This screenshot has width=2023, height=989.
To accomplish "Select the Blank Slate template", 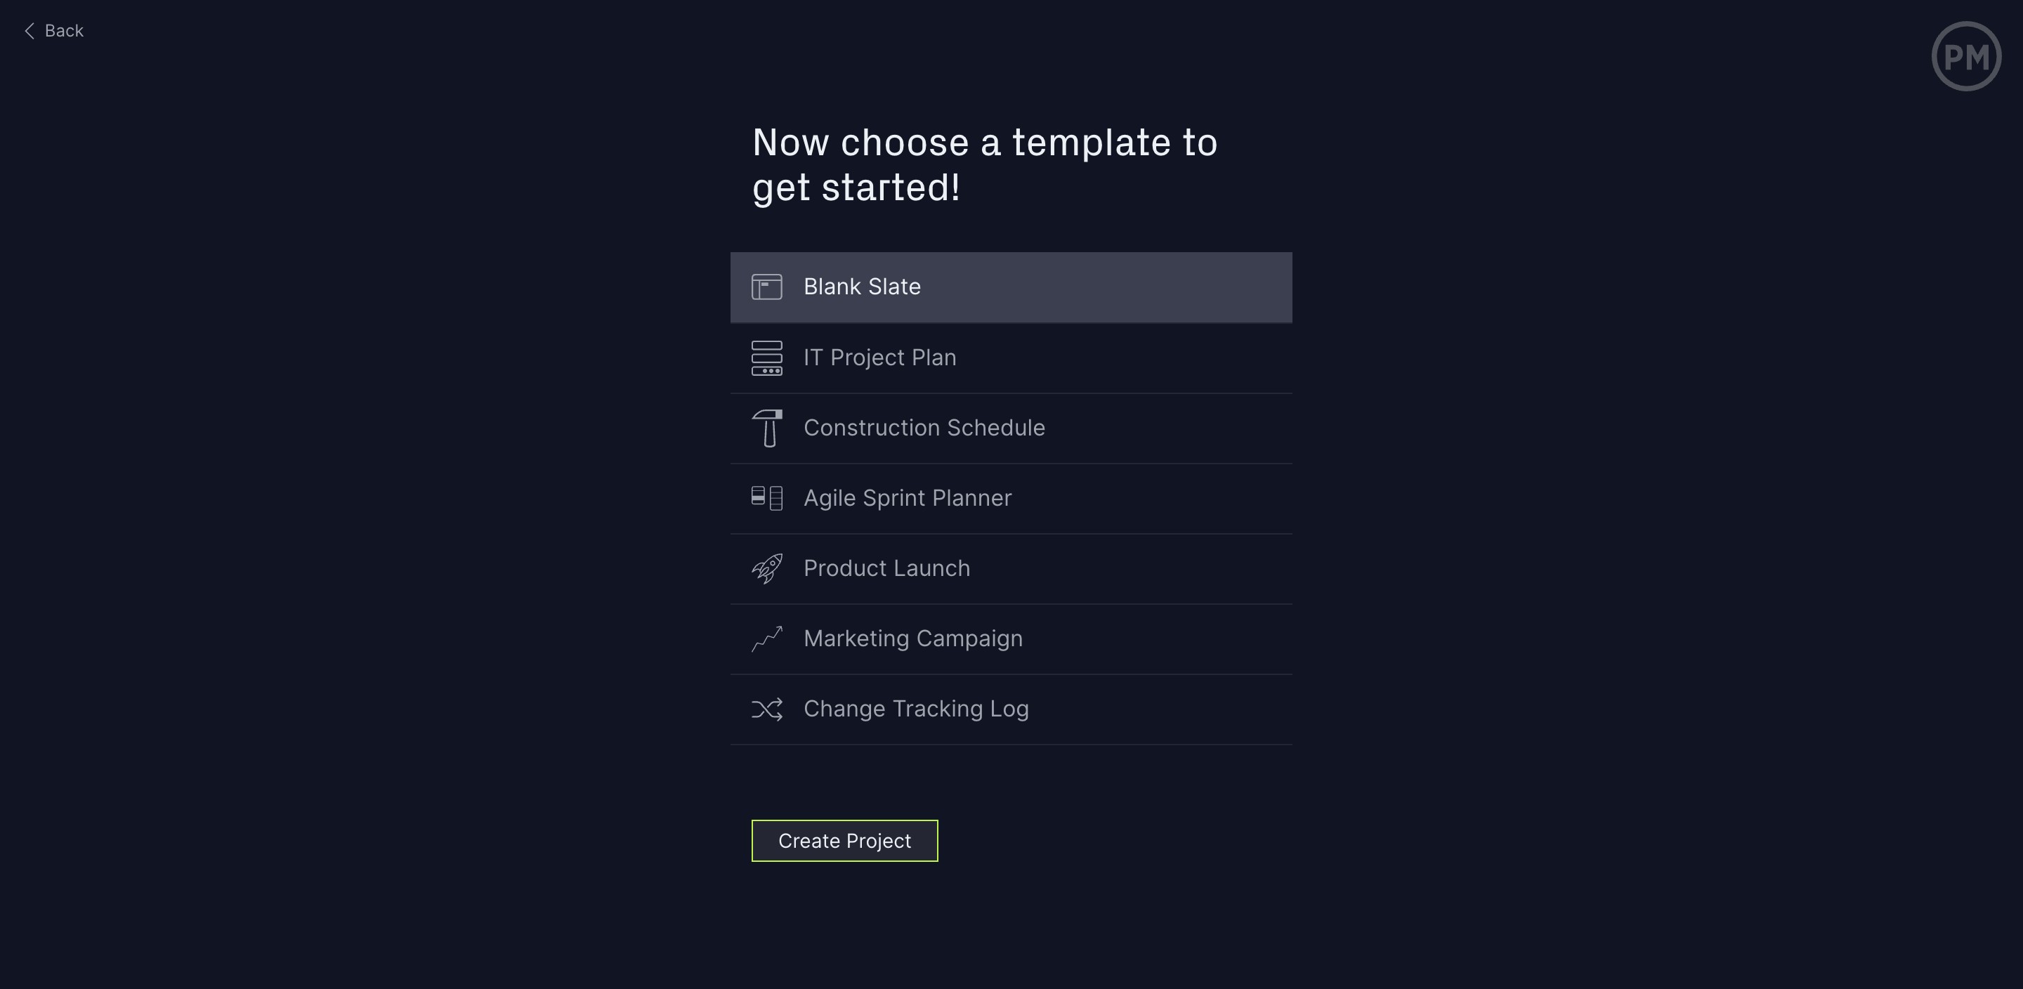I will (861, 287).
